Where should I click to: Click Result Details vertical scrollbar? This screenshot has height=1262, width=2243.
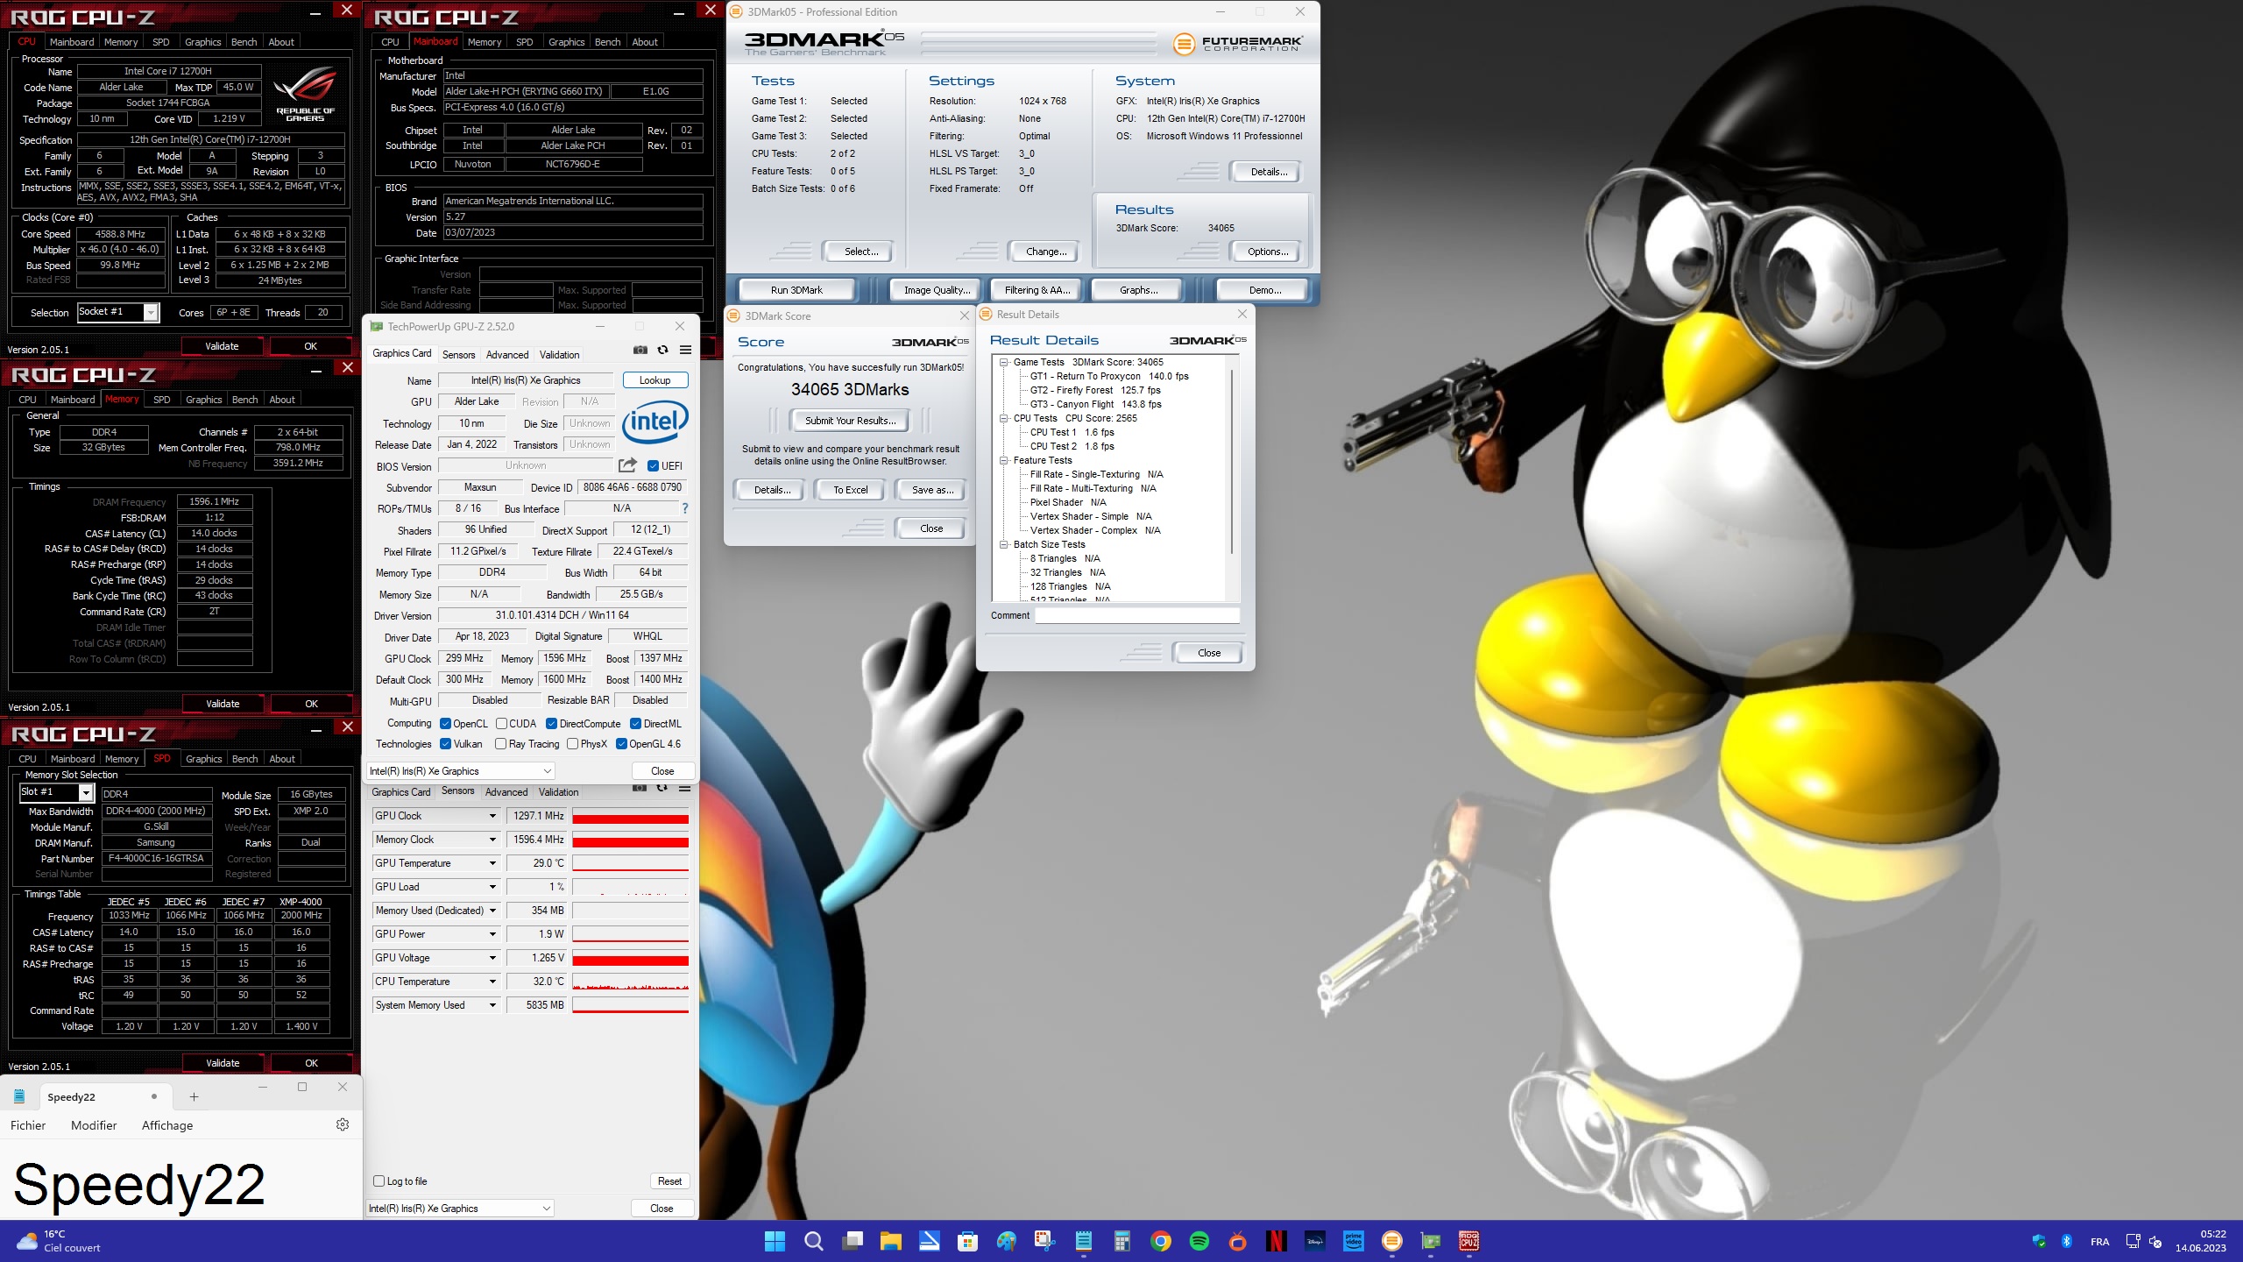tap(1233, 462)
